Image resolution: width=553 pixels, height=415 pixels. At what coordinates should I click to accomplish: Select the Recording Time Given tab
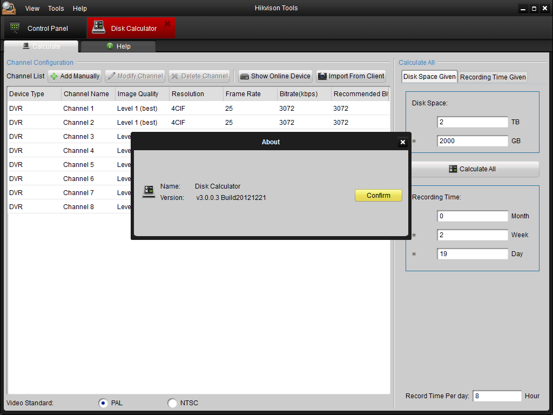tap(493, 77)
